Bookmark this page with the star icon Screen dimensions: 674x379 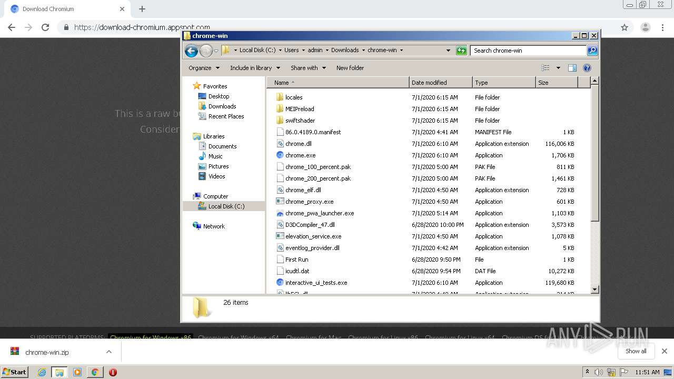tap(625, 27)
